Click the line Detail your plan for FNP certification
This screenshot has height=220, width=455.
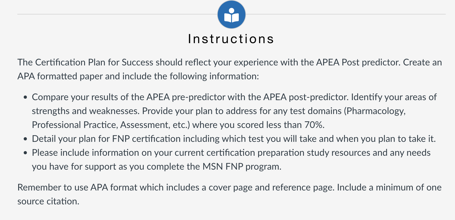pos(234,139)
